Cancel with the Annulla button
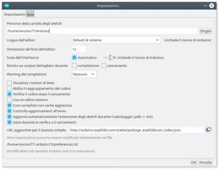Viewport: 220px width, 170px height. (205, 162)
